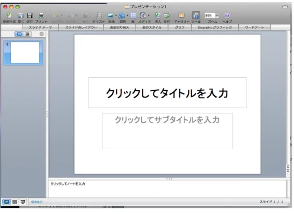Open the SmartArt グラフィック tab
This screenshot has width=294, height=214.
click(x=215, y=27)
